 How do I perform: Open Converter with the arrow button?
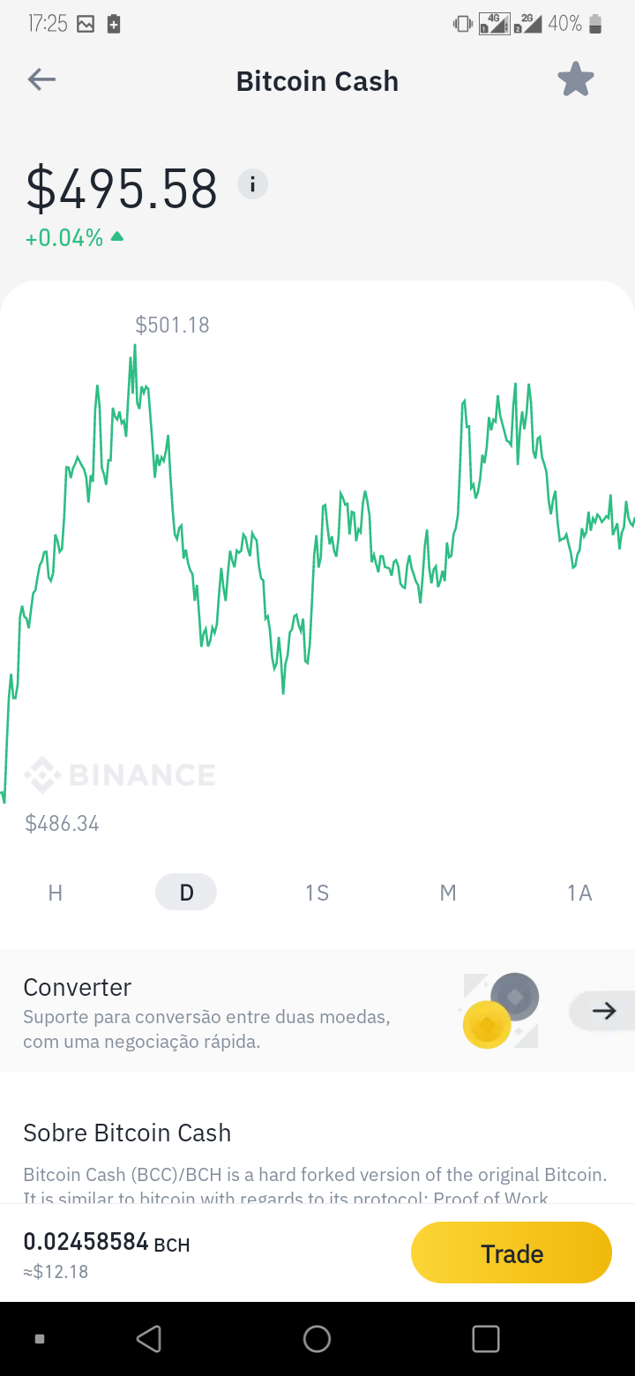click(602, 1011)
